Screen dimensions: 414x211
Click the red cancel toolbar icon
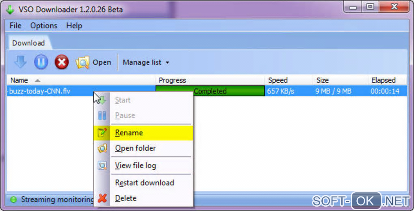tap(62, 62)
